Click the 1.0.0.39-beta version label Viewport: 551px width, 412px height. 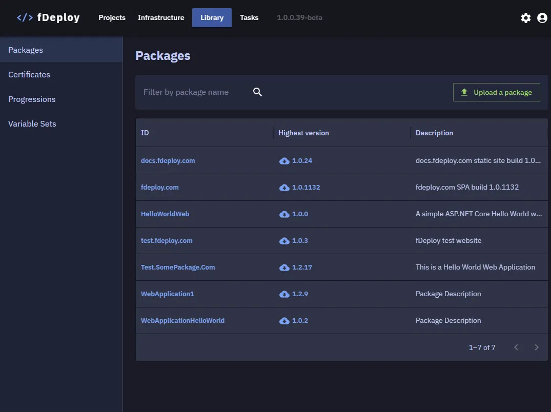click(299, 17)
